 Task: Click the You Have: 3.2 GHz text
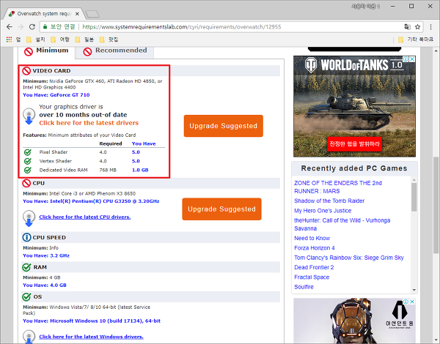pos(46,255)
